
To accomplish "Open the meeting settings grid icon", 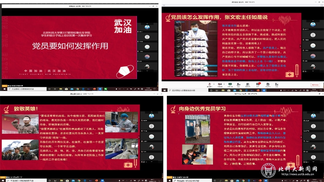I will (277, 84).
